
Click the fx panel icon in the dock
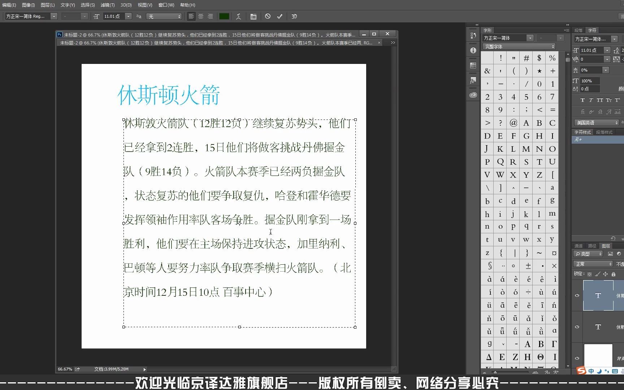click(473, 80)
